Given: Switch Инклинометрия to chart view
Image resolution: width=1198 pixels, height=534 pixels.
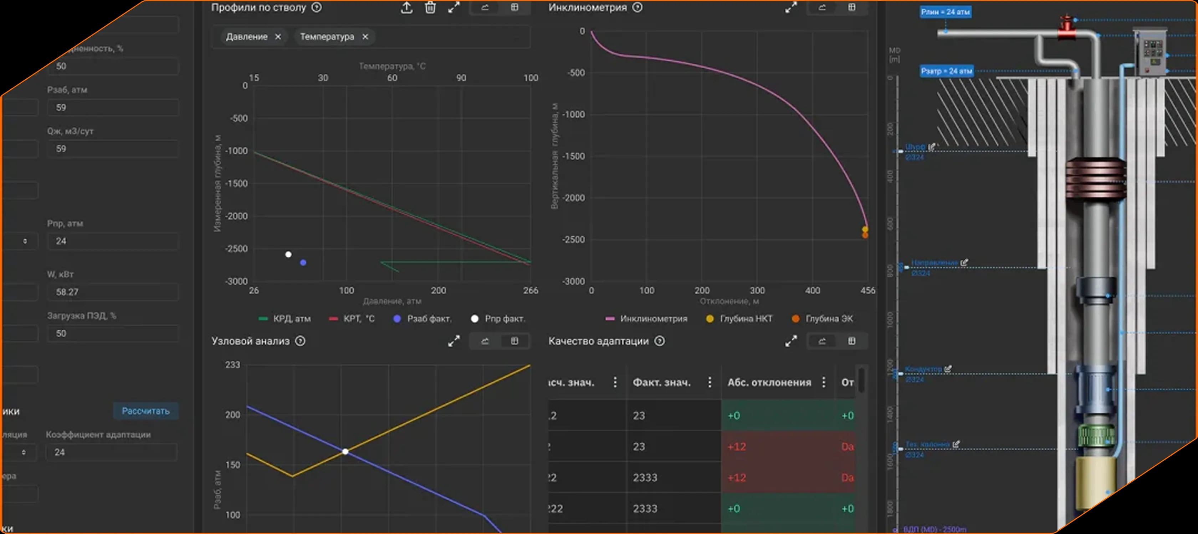Looking at the screenshot, I should [822, 7].
